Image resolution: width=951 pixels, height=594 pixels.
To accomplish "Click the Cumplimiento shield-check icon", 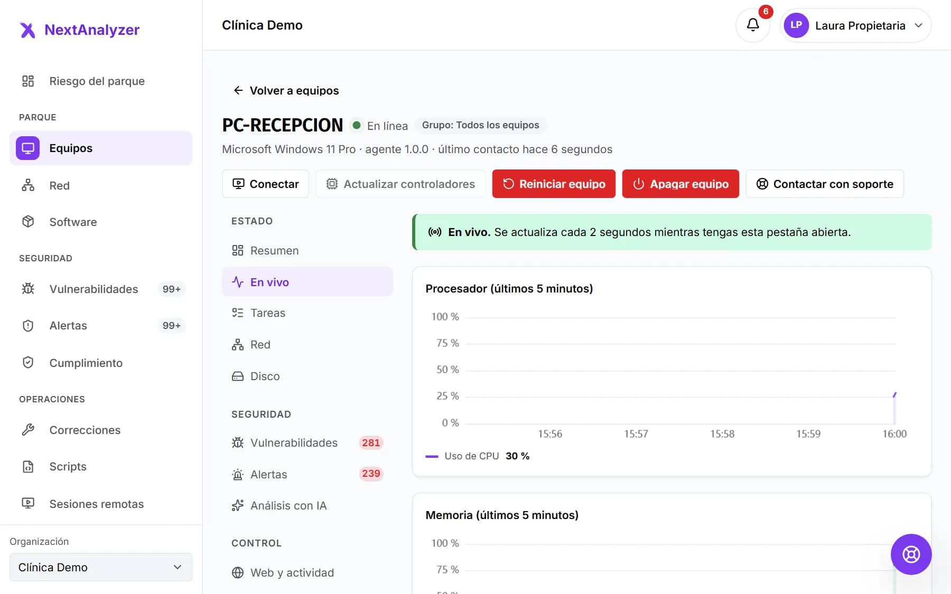I will point(28,363).
